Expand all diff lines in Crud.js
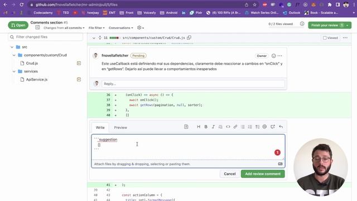The height and width of the screenshot is (201, 357). coord(100,37)
